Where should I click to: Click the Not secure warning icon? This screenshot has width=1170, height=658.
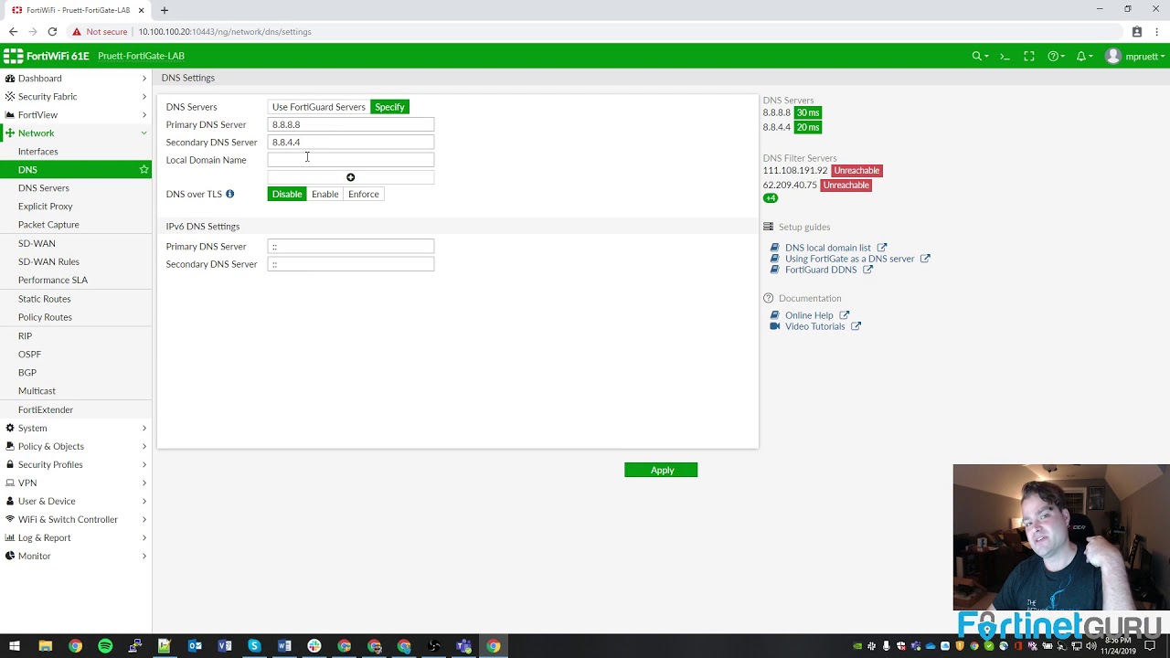[77, 31]
